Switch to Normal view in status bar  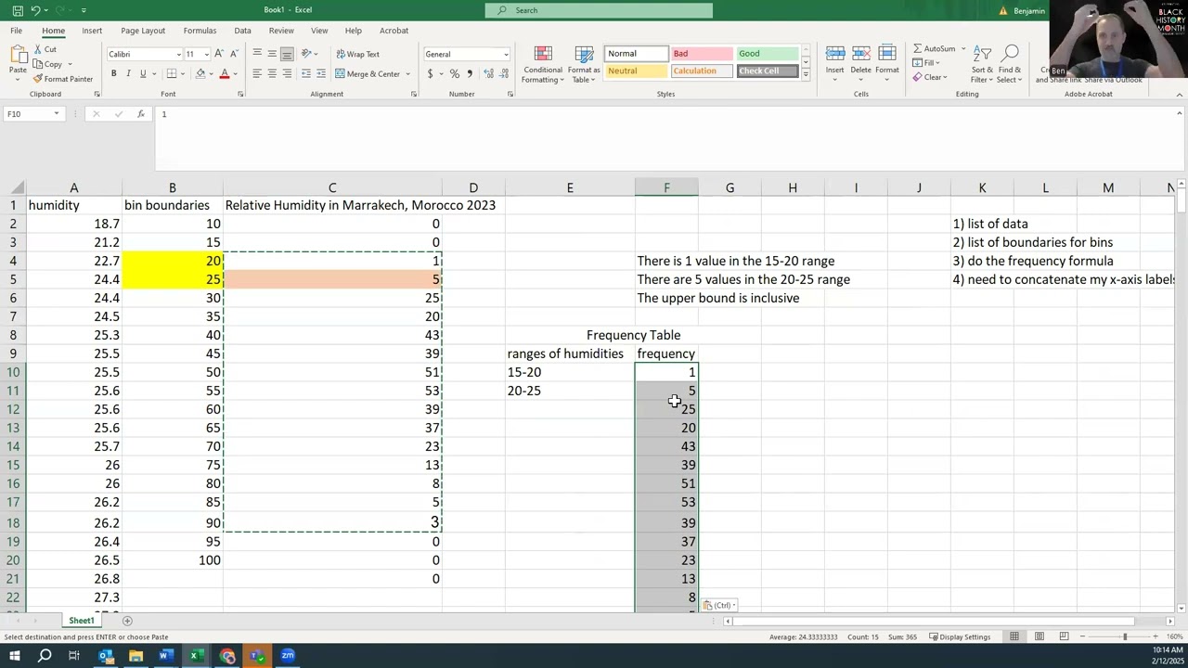click(x=1014, y=636)
